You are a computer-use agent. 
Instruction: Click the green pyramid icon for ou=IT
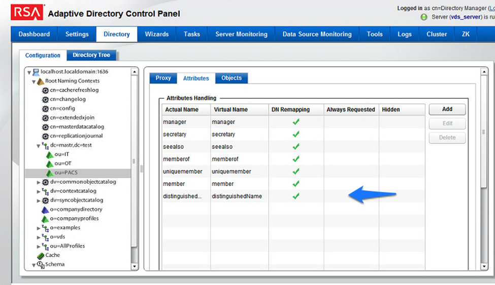[x=50, y=155]
